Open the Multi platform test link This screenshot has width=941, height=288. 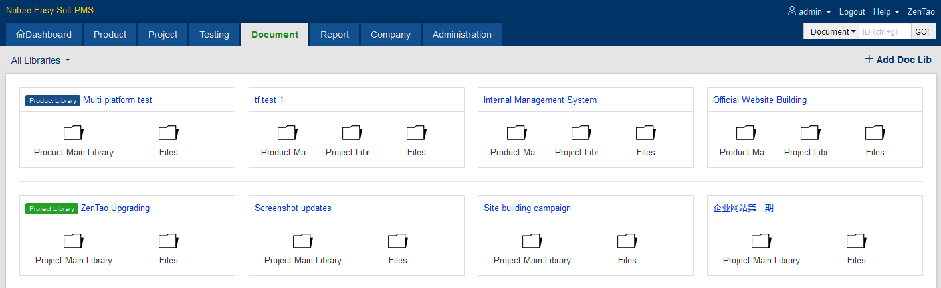(118, 100)
